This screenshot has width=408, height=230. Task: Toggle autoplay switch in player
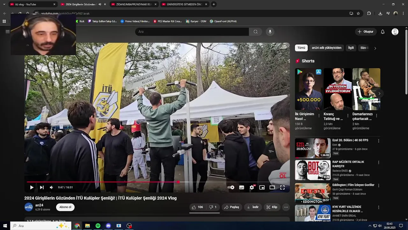click(x=231, y=188)
